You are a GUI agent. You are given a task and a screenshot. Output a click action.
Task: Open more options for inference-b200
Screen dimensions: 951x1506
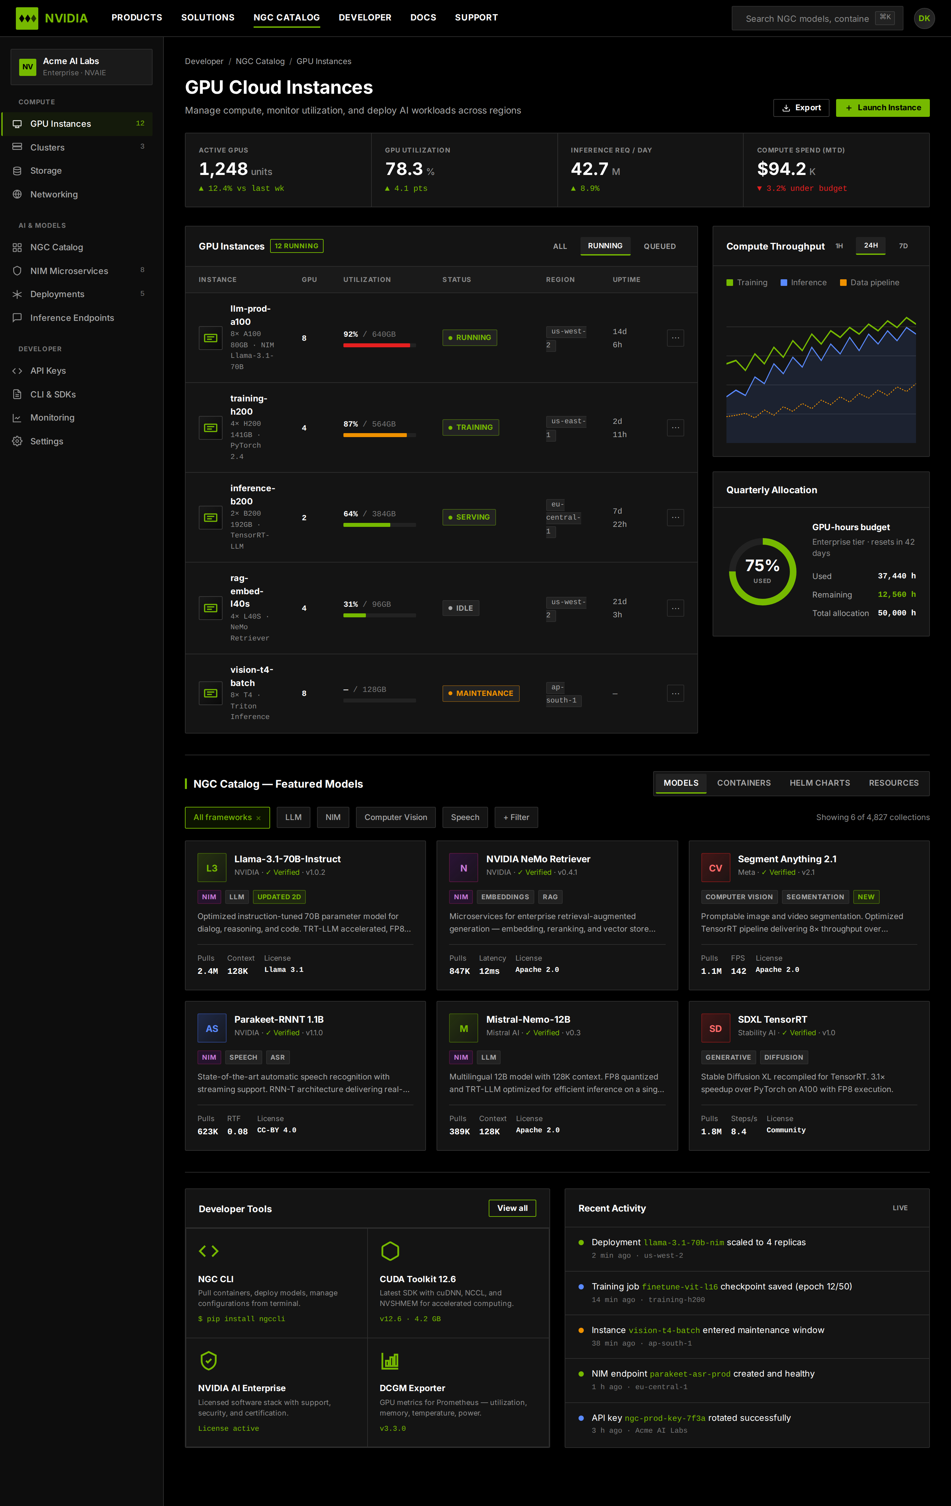click(x=675, y=517)
